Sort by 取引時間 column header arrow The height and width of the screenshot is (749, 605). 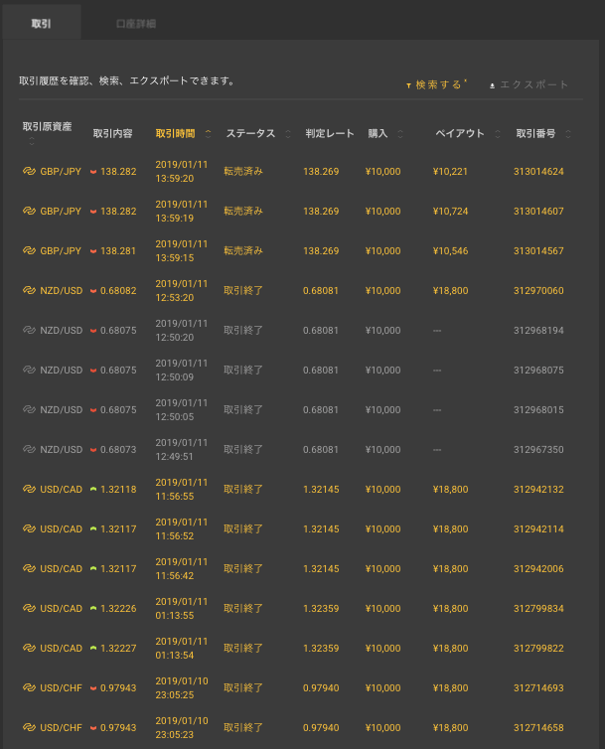coord(208,132)
